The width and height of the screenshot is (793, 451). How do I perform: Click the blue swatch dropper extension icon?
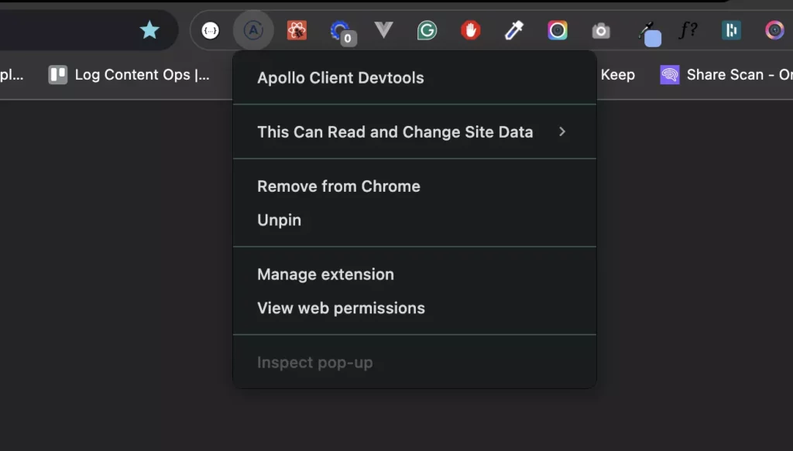(x=650, y=34)
